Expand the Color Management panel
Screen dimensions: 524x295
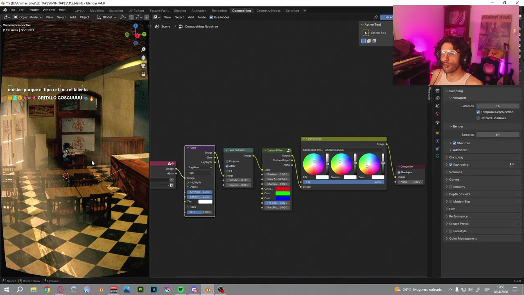[x=463, y=238]
